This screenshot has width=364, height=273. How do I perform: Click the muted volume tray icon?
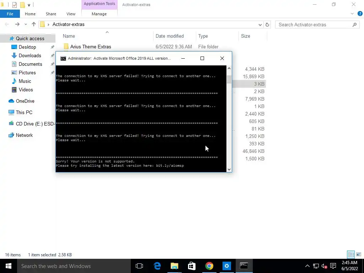[x=324, y=266]
